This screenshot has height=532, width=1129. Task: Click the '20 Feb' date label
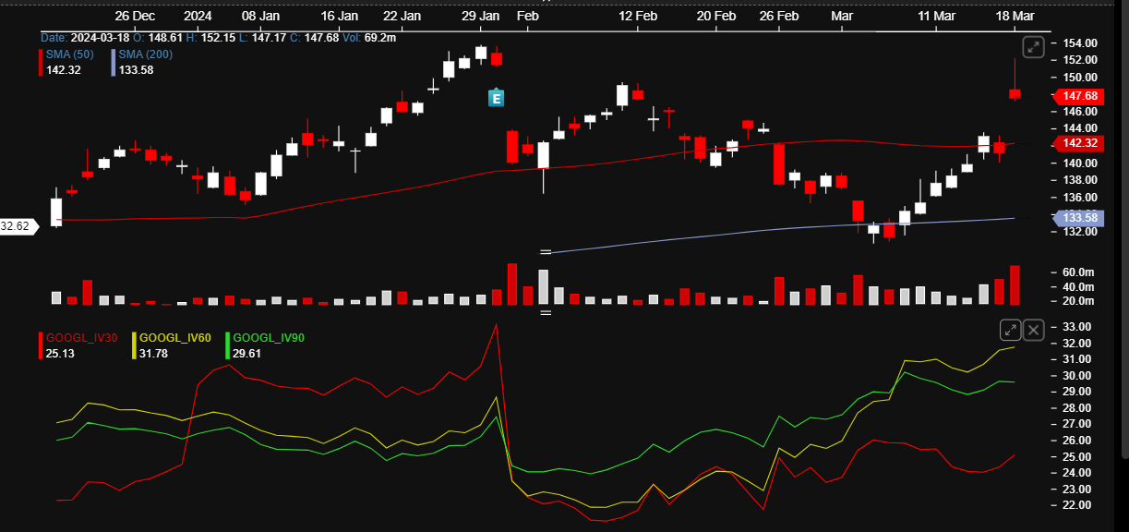coord(716,17)
